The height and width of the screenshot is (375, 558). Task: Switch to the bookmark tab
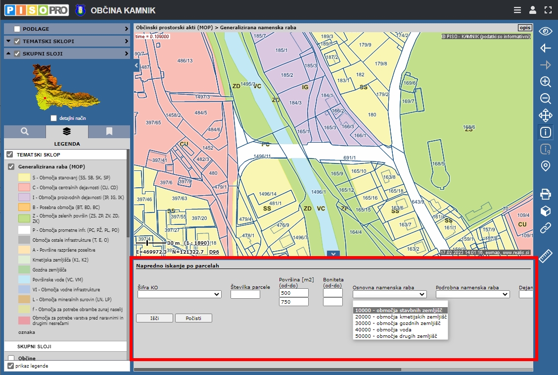tap(109, 131)
